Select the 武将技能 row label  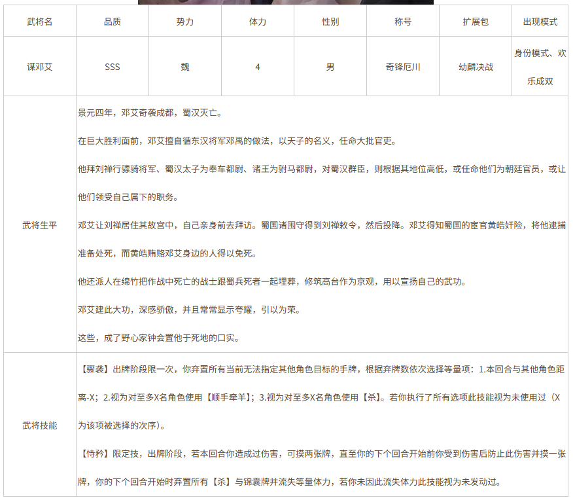point(40,425)
